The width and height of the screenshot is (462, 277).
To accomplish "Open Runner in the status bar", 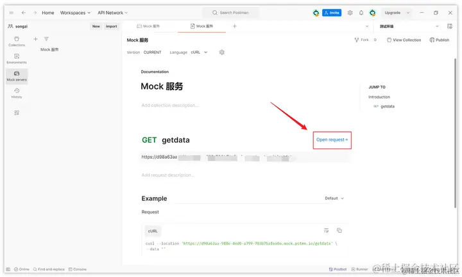I will pos(360,269).
